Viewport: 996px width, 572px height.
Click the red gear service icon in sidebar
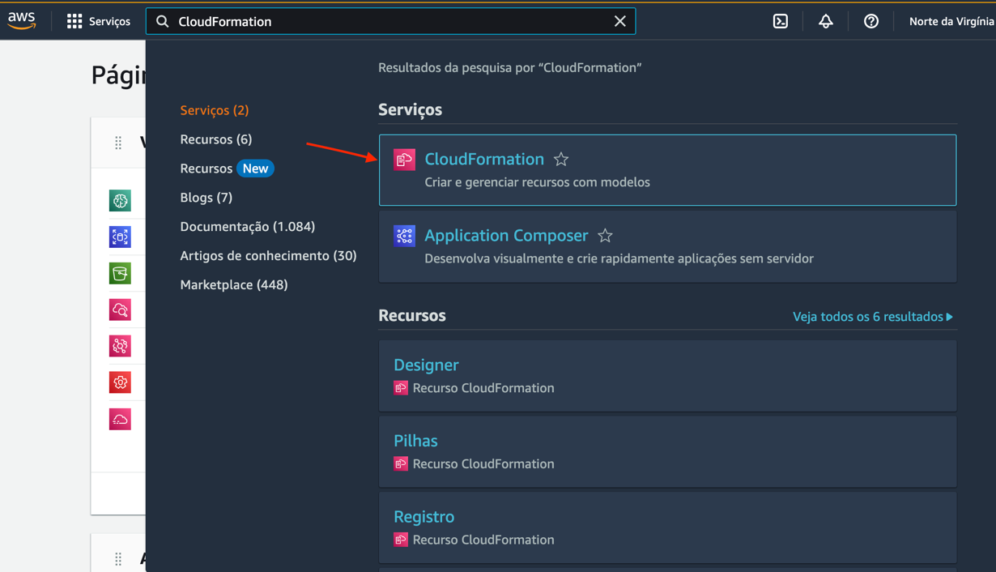(x=120, y=382)
